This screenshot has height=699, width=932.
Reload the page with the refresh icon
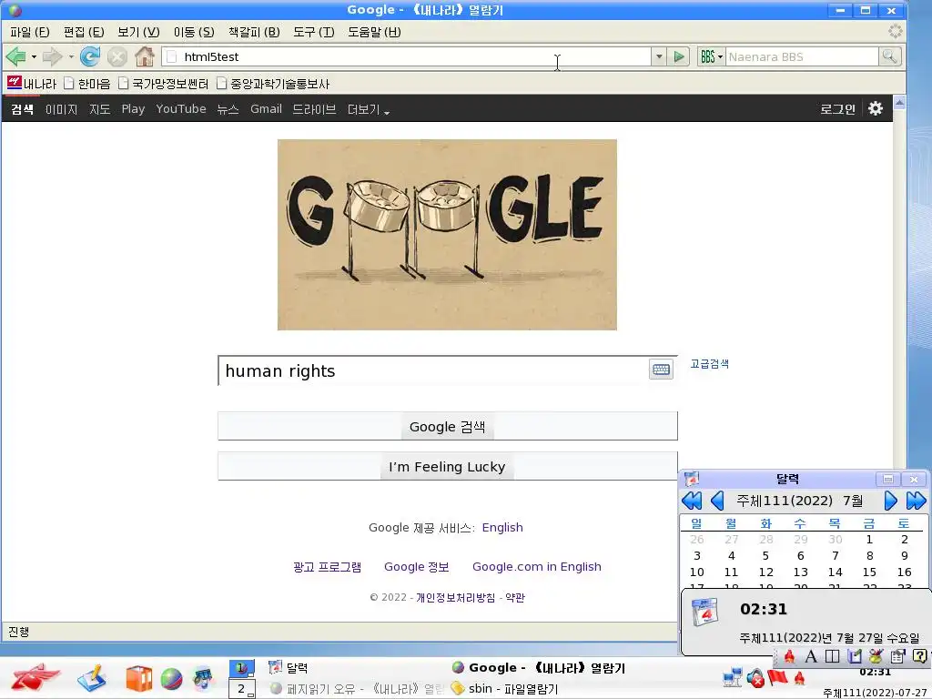pos(90,56)
